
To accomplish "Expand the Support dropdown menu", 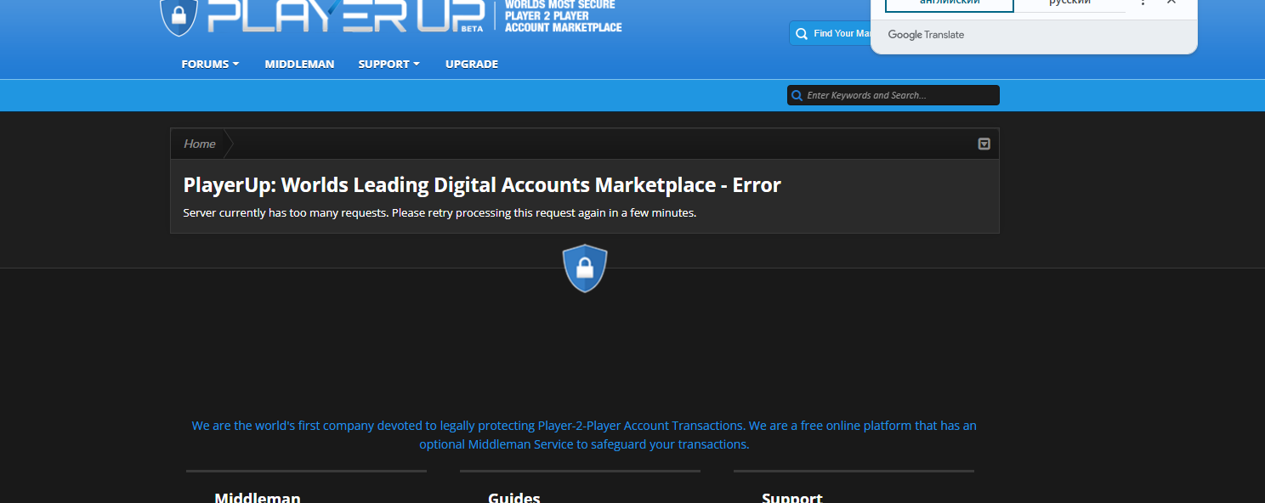I will 389,64.
